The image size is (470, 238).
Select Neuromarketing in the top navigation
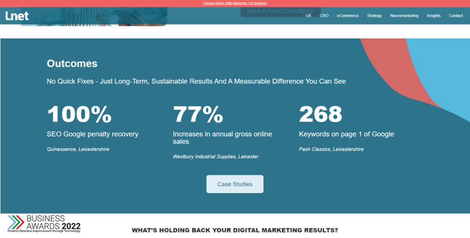404,16
